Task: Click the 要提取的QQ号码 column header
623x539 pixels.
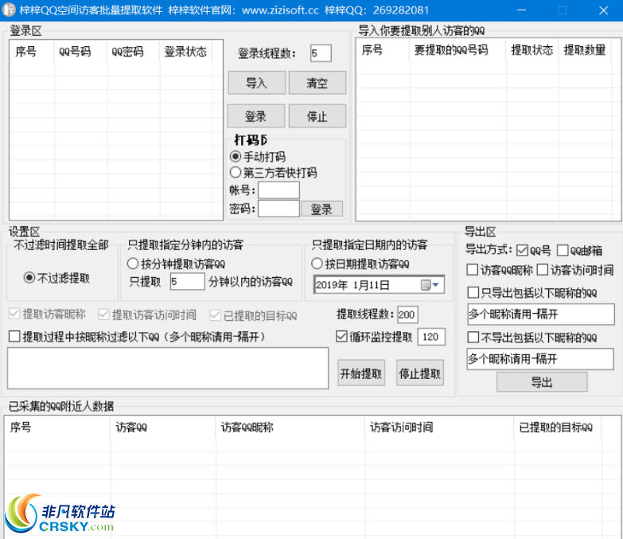Action: (458, 50)
